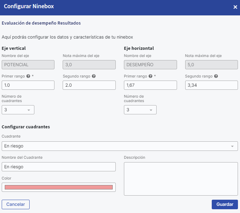Click help icon beside vertical Primer rango
The width and height of the screenshot is (240, 213).
pyautogui.click(x=28, y=76)
